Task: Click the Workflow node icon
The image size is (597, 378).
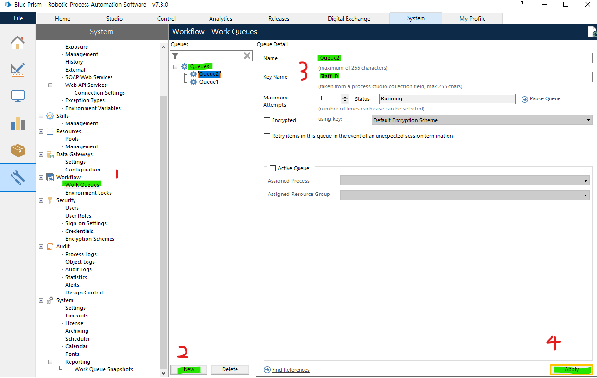Action: pos(50,177)
